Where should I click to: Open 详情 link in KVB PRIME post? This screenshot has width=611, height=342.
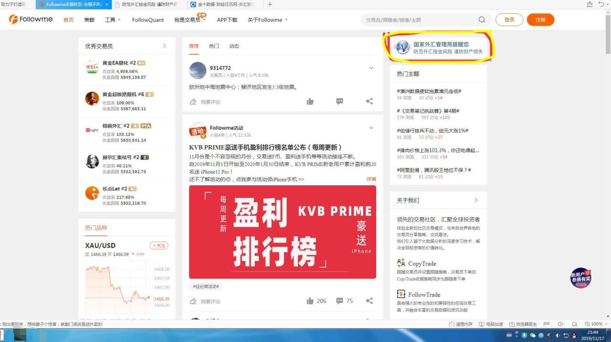point(371,179)
